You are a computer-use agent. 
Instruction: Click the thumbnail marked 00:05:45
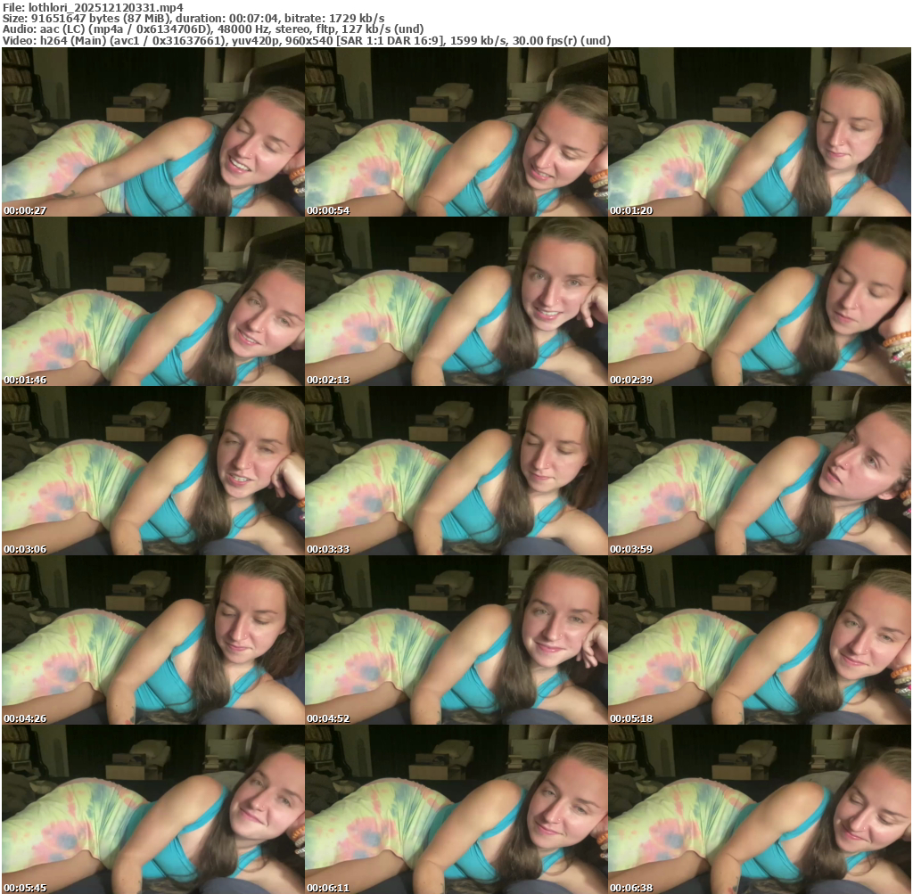pos(153,809)
